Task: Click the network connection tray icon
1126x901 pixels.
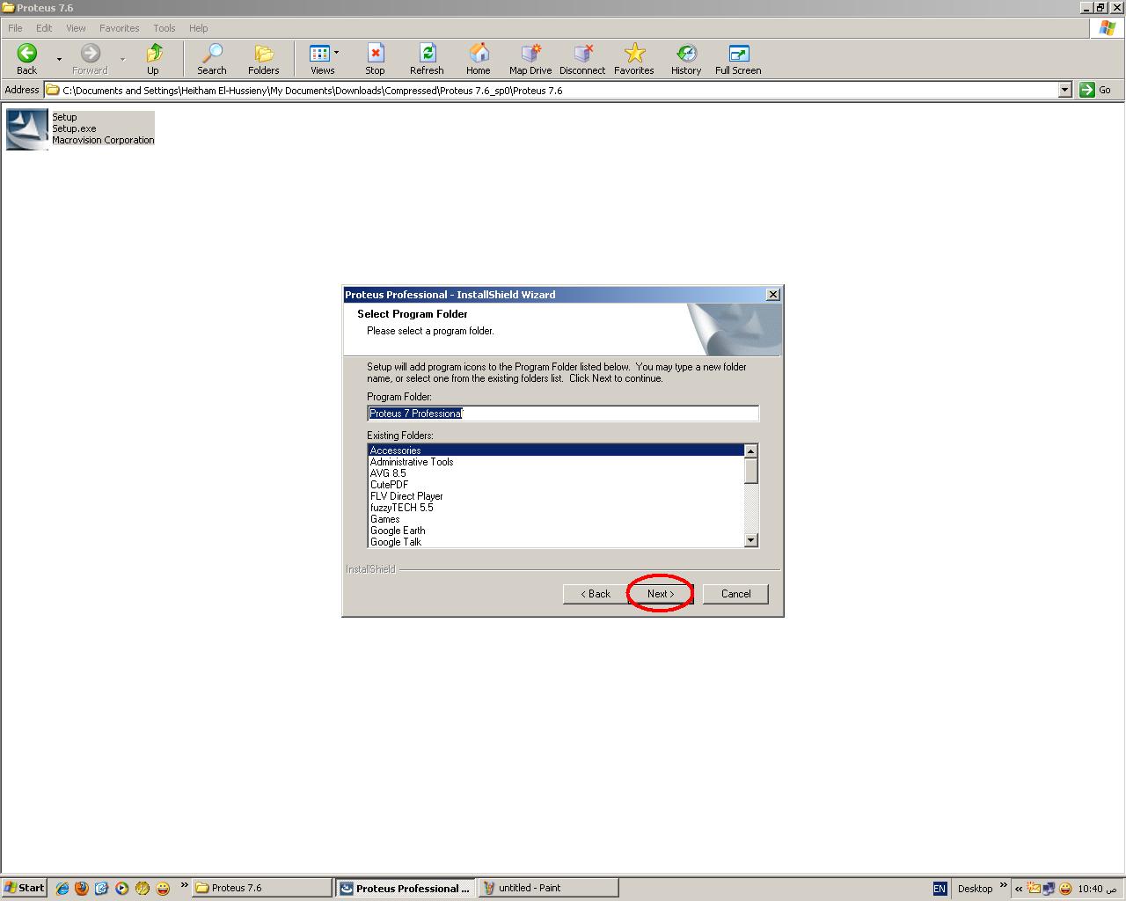Action: pos(1049,889)
